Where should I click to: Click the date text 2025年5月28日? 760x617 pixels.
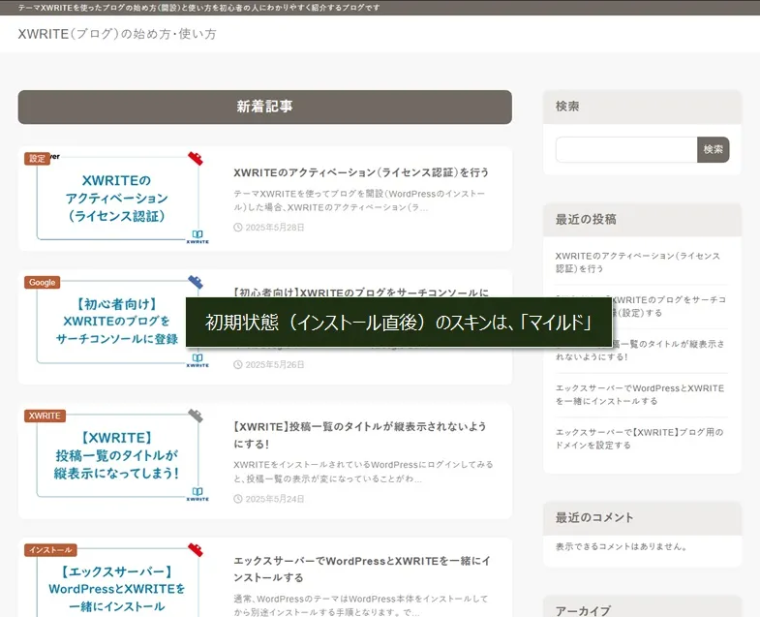click(x=275, y=227)
